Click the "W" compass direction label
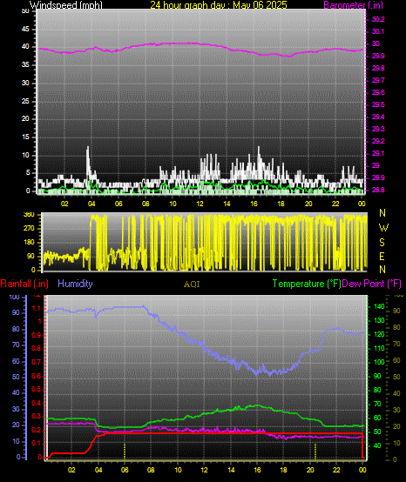Image resolution: width=406 pixels, height=482 pixels. 383,228
